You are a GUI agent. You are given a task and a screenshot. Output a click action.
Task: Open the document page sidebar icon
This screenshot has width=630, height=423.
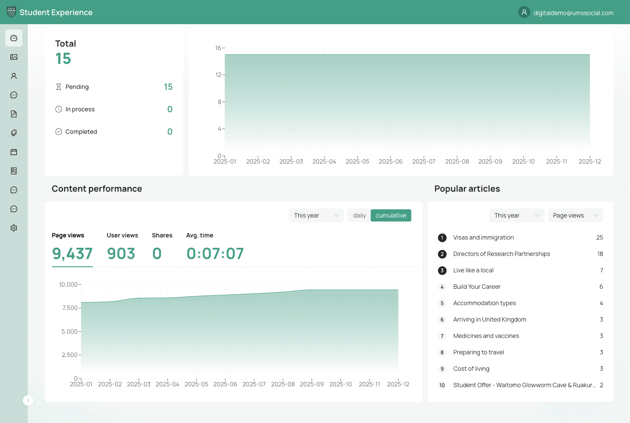point(14,114)
